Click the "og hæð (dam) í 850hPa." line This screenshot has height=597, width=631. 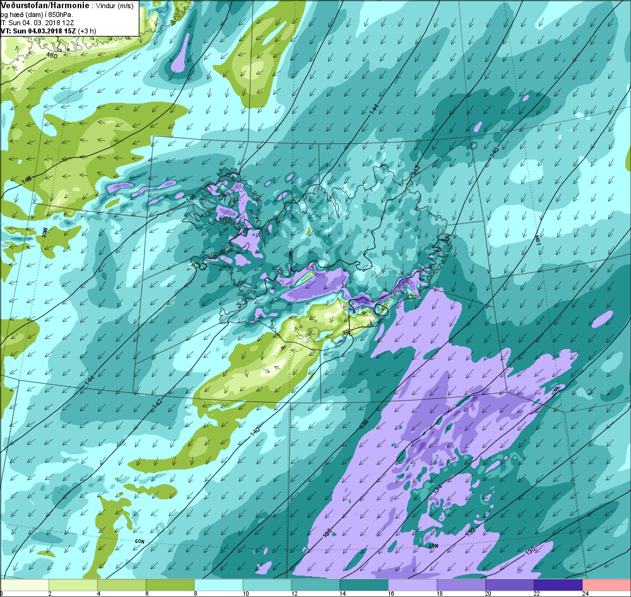pos(37,15)
